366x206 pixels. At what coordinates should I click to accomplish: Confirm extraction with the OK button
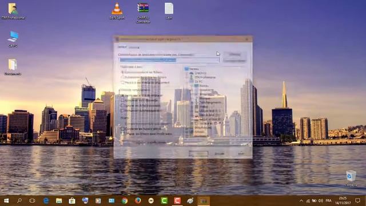pyautogui.click(x=198, y=153)
